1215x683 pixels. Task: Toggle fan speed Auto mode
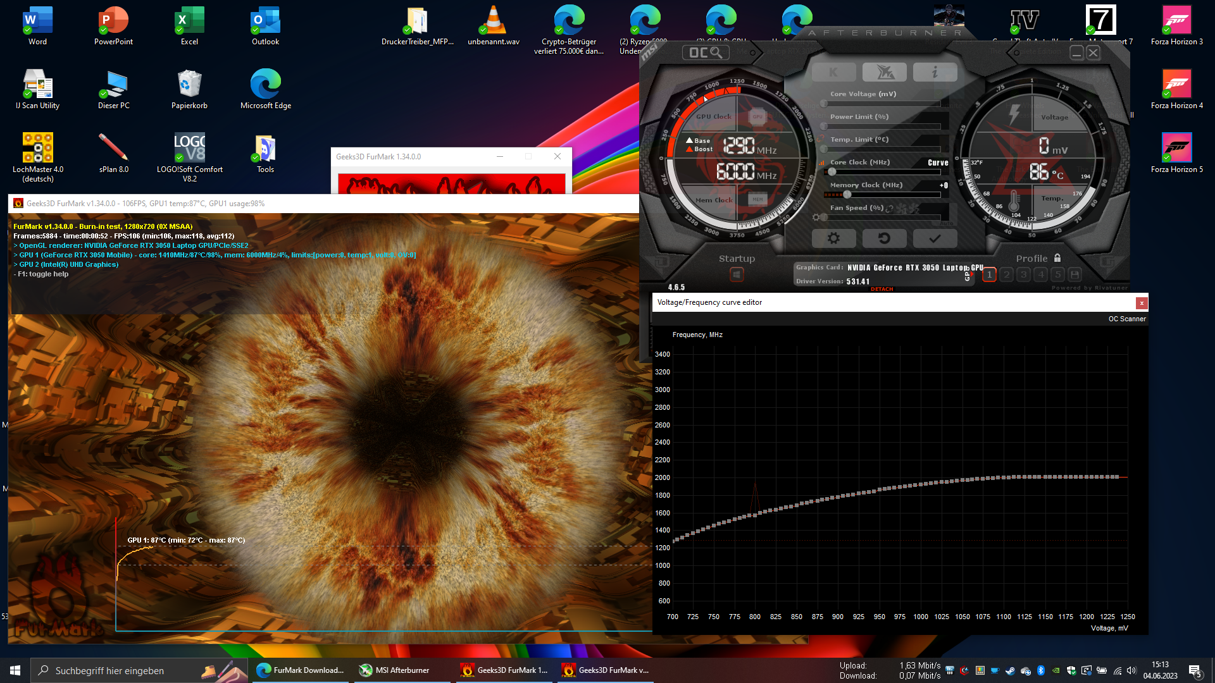pos(946,223)
